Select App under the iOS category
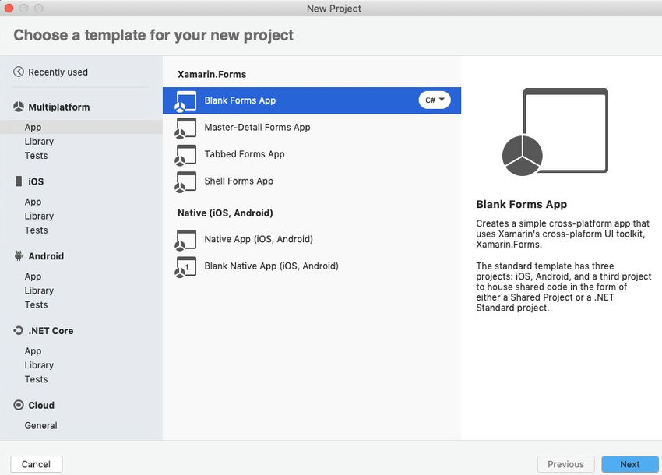 point(33,202)
